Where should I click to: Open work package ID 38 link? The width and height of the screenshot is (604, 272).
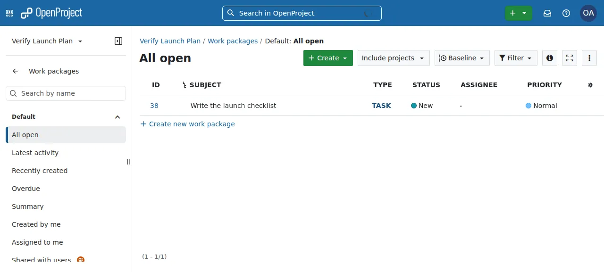point(154,106)
